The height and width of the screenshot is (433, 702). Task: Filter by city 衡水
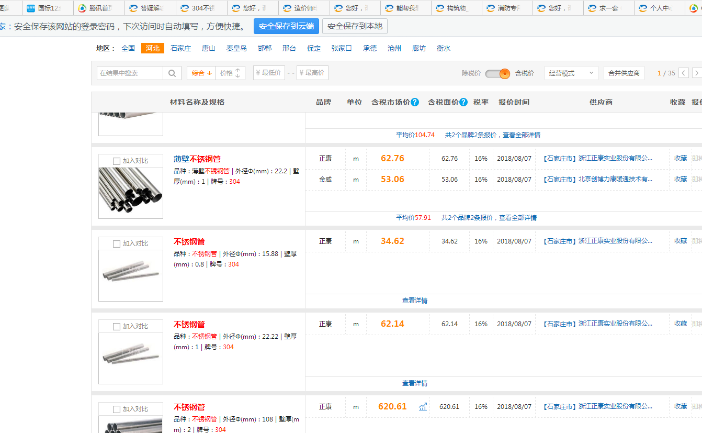tap(444, 48)
